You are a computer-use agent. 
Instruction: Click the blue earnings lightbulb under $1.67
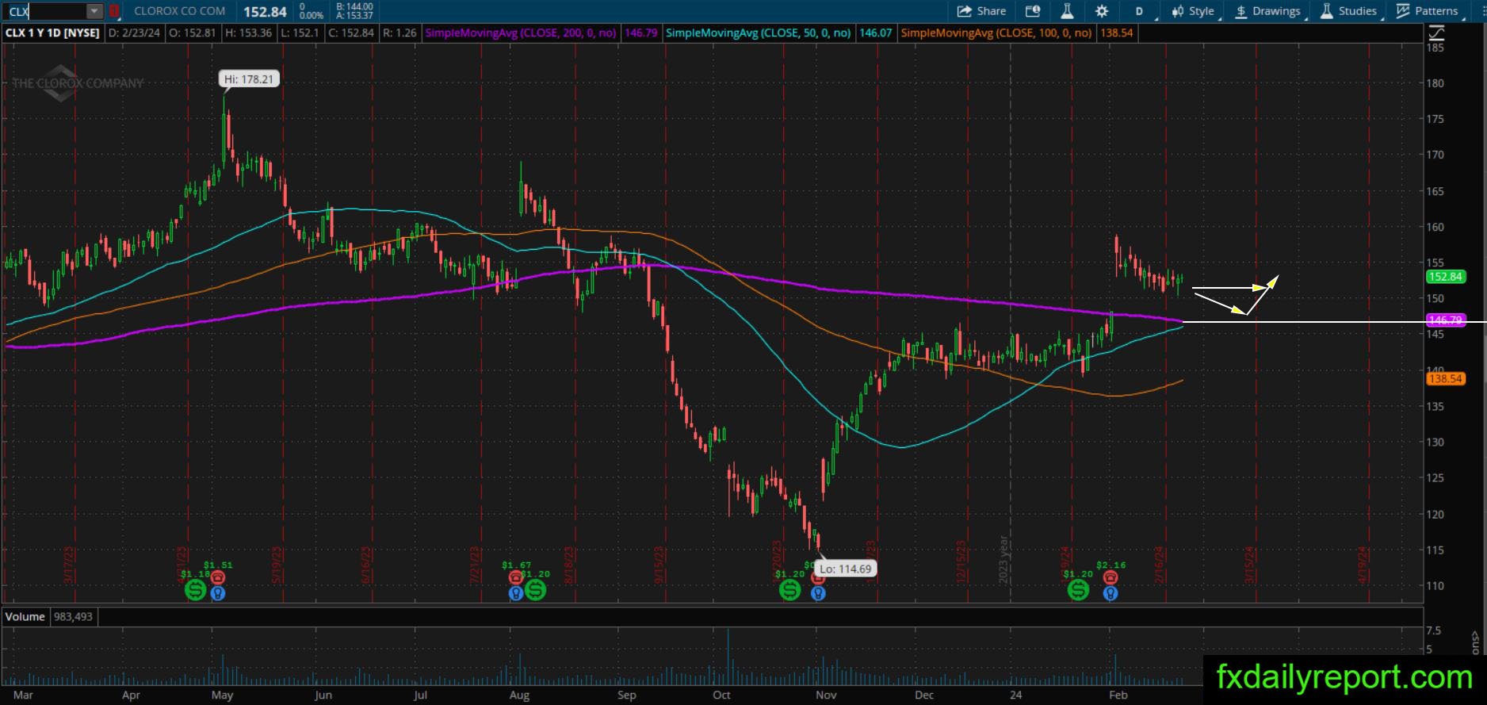click(x=516, y=593)
